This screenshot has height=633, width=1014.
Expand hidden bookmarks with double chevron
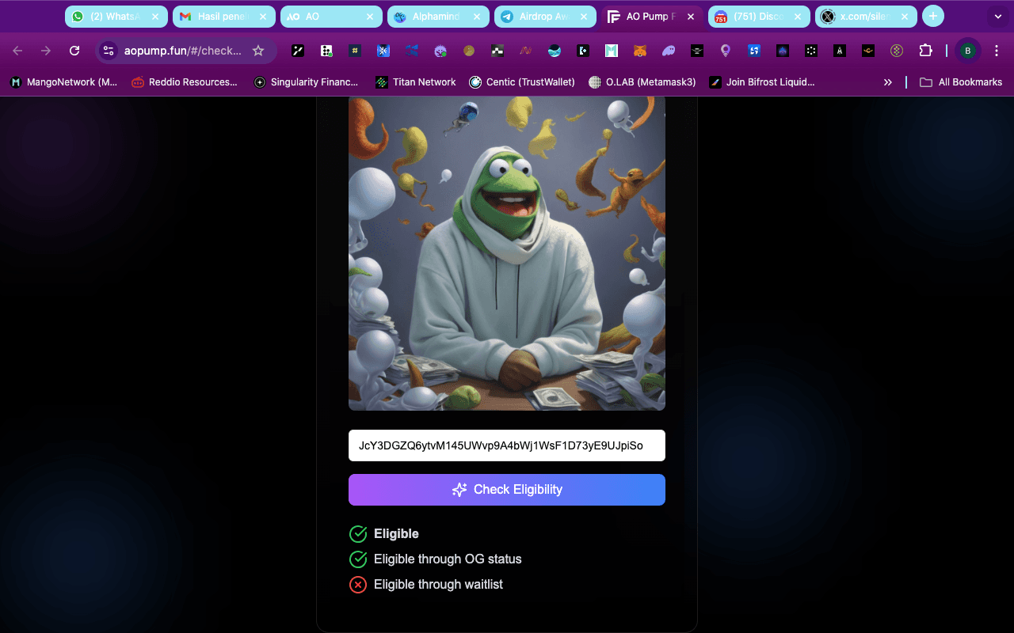(888, 81)
